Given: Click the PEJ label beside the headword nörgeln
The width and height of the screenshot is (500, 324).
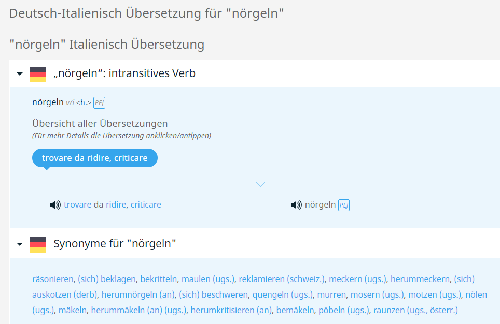Looking at the screenshot, I should point(99,102).
